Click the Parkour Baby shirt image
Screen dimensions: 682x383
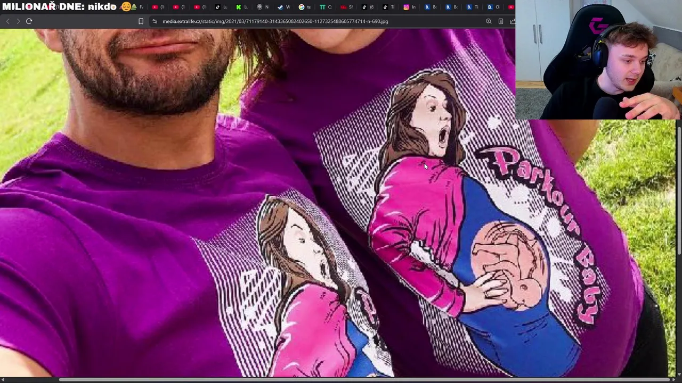[338, 202]
